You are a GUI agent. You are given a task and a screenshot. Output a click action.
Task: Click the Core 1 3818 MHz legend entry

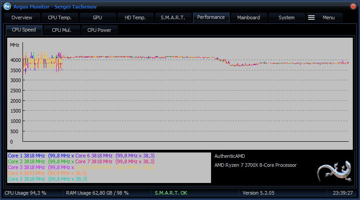tap(27, 156)
